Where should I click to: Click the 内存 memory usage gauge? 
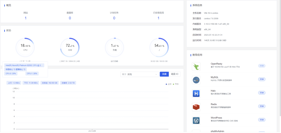pyautogui.click(x=70, y=47)
